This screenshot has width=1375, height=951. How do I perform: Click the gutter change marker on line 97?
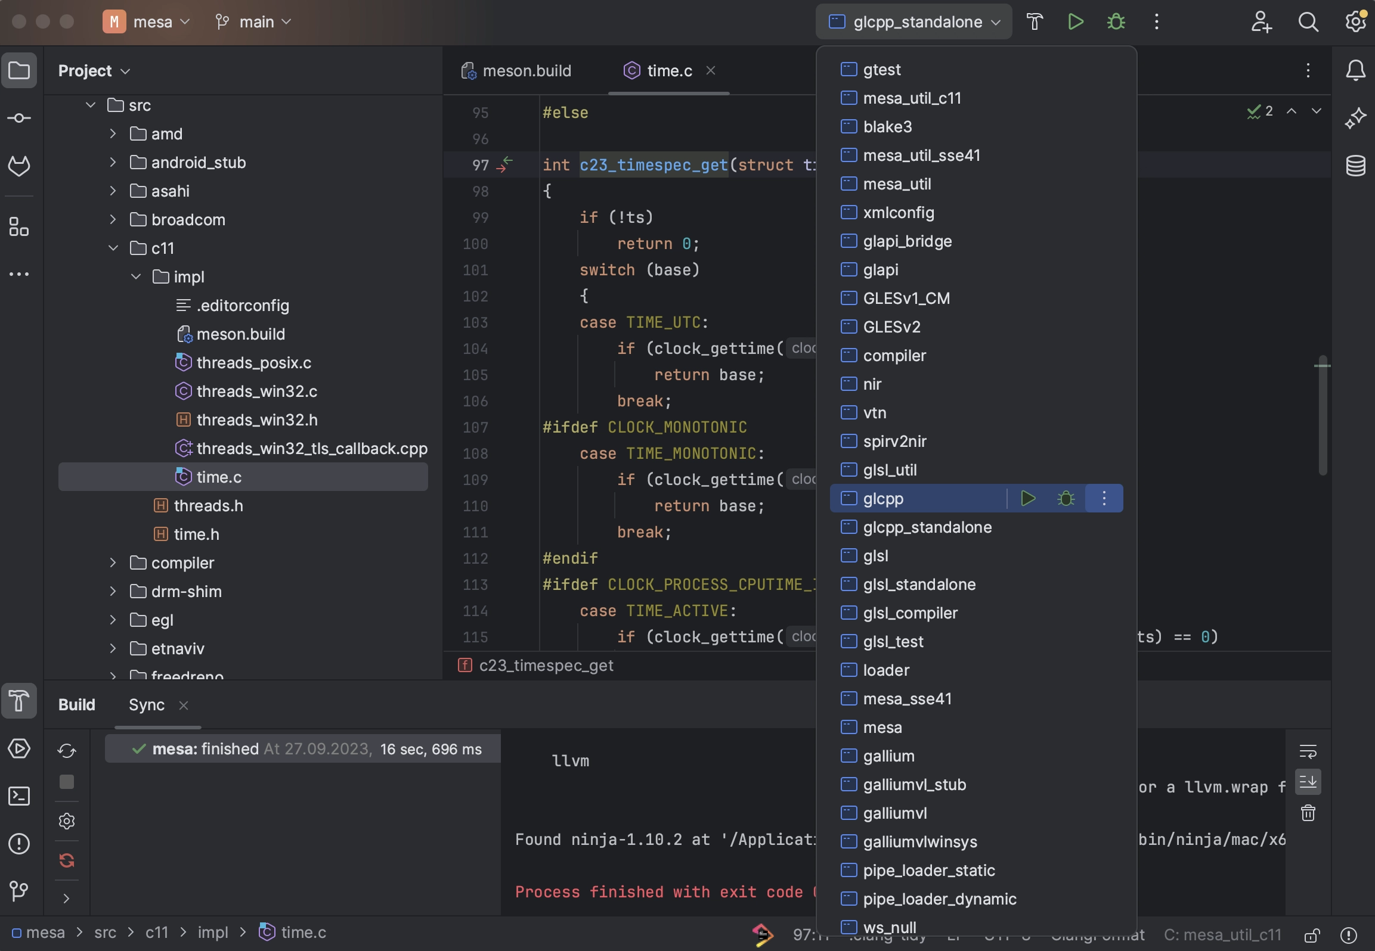tap(504, 164)
